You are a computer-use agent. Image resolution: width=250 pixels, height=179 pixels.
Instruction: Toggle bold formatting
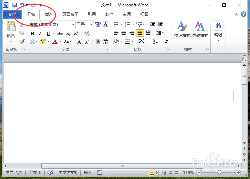tap(33, 33)
